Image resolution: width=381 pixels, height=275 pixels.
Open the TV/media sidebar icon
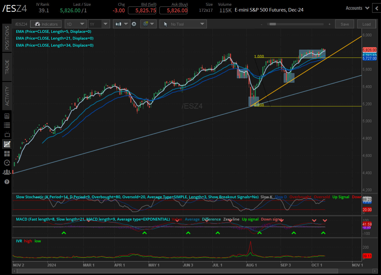click(7, 134)
